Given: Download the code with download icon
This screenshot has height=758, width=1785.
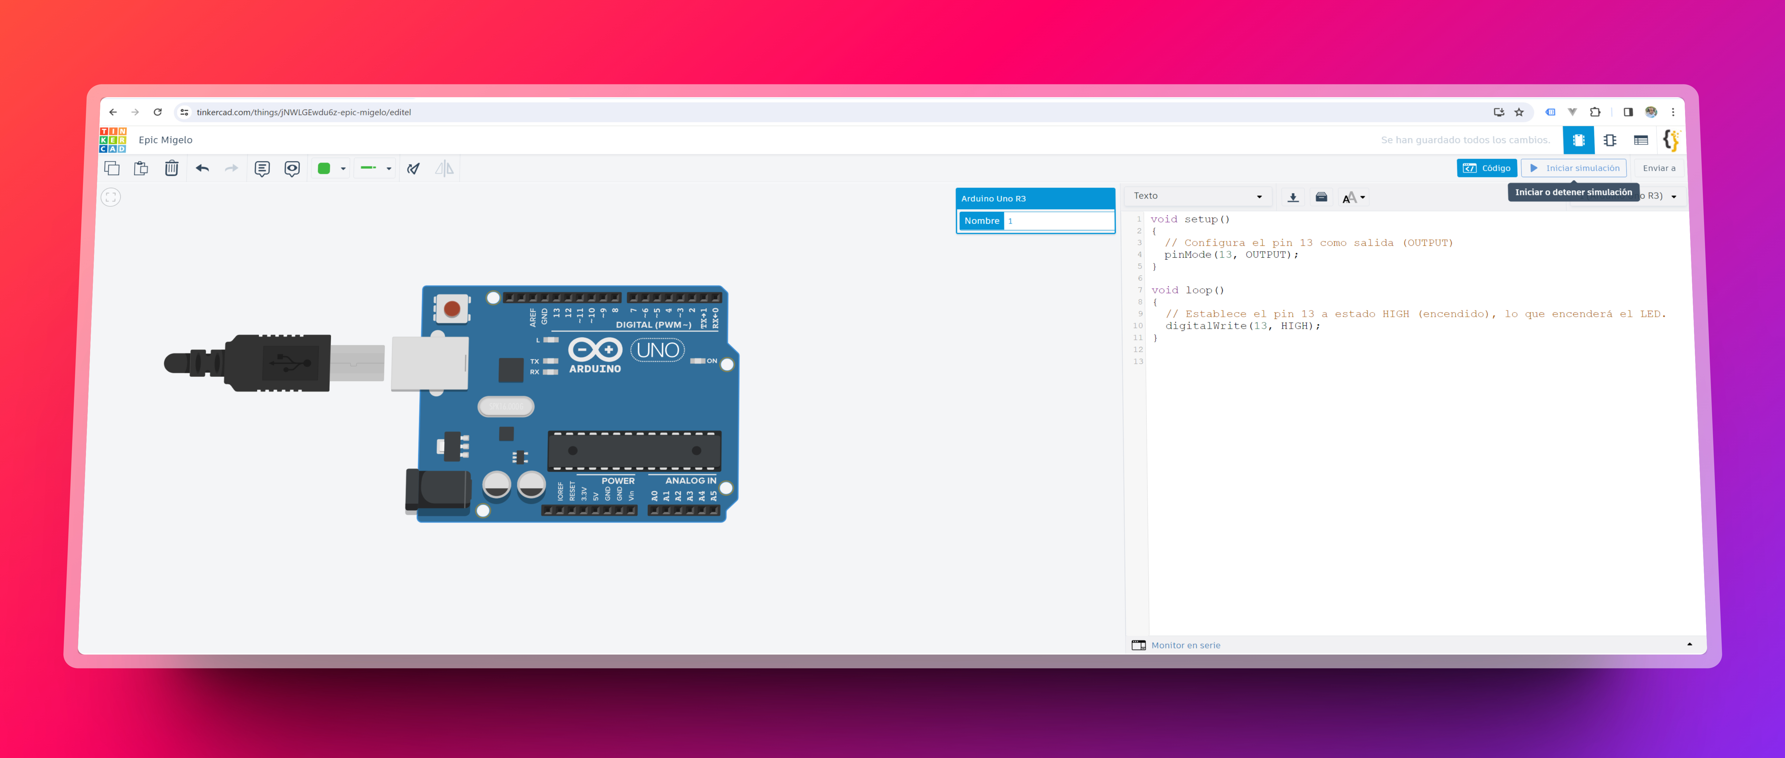Looking at the screenshot, I should tap(1293, 197).
